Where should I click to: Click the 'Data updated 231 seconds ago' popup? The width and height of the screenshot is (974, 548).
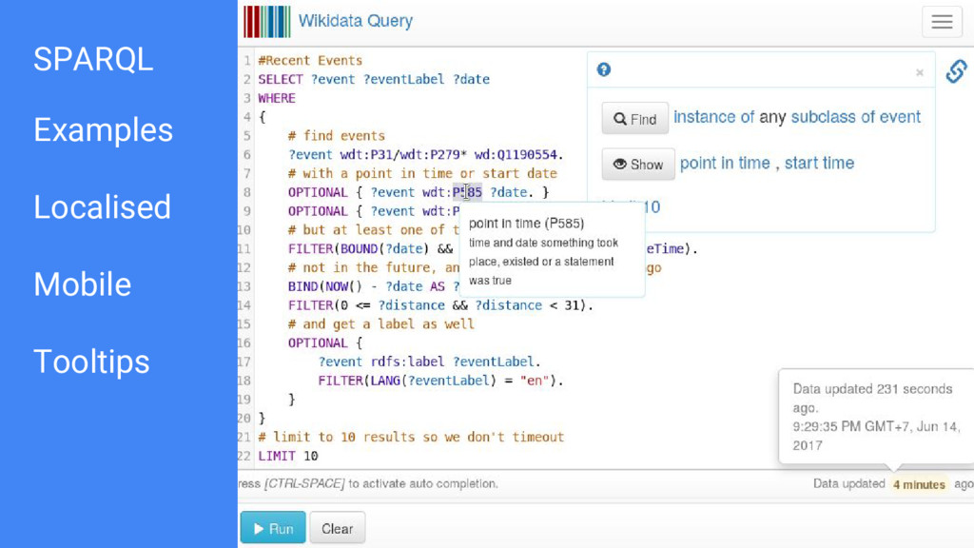(x=876, y=417)
